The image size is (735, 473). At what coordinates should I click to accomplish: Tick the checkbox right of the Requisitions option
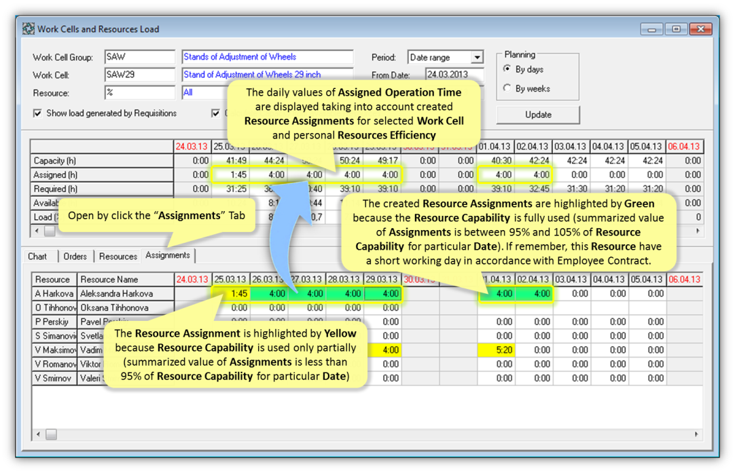(215, 113)
